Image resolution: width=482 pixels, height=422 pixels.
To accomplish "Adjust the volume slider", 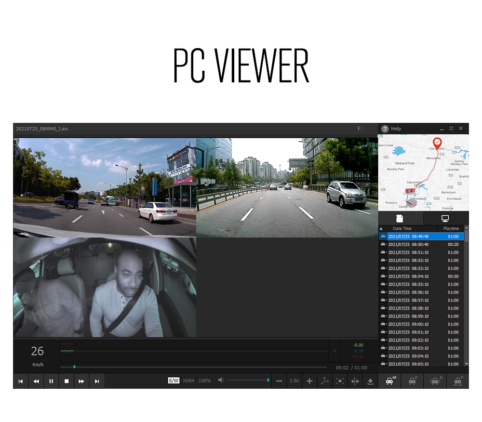I will (248, 380).
